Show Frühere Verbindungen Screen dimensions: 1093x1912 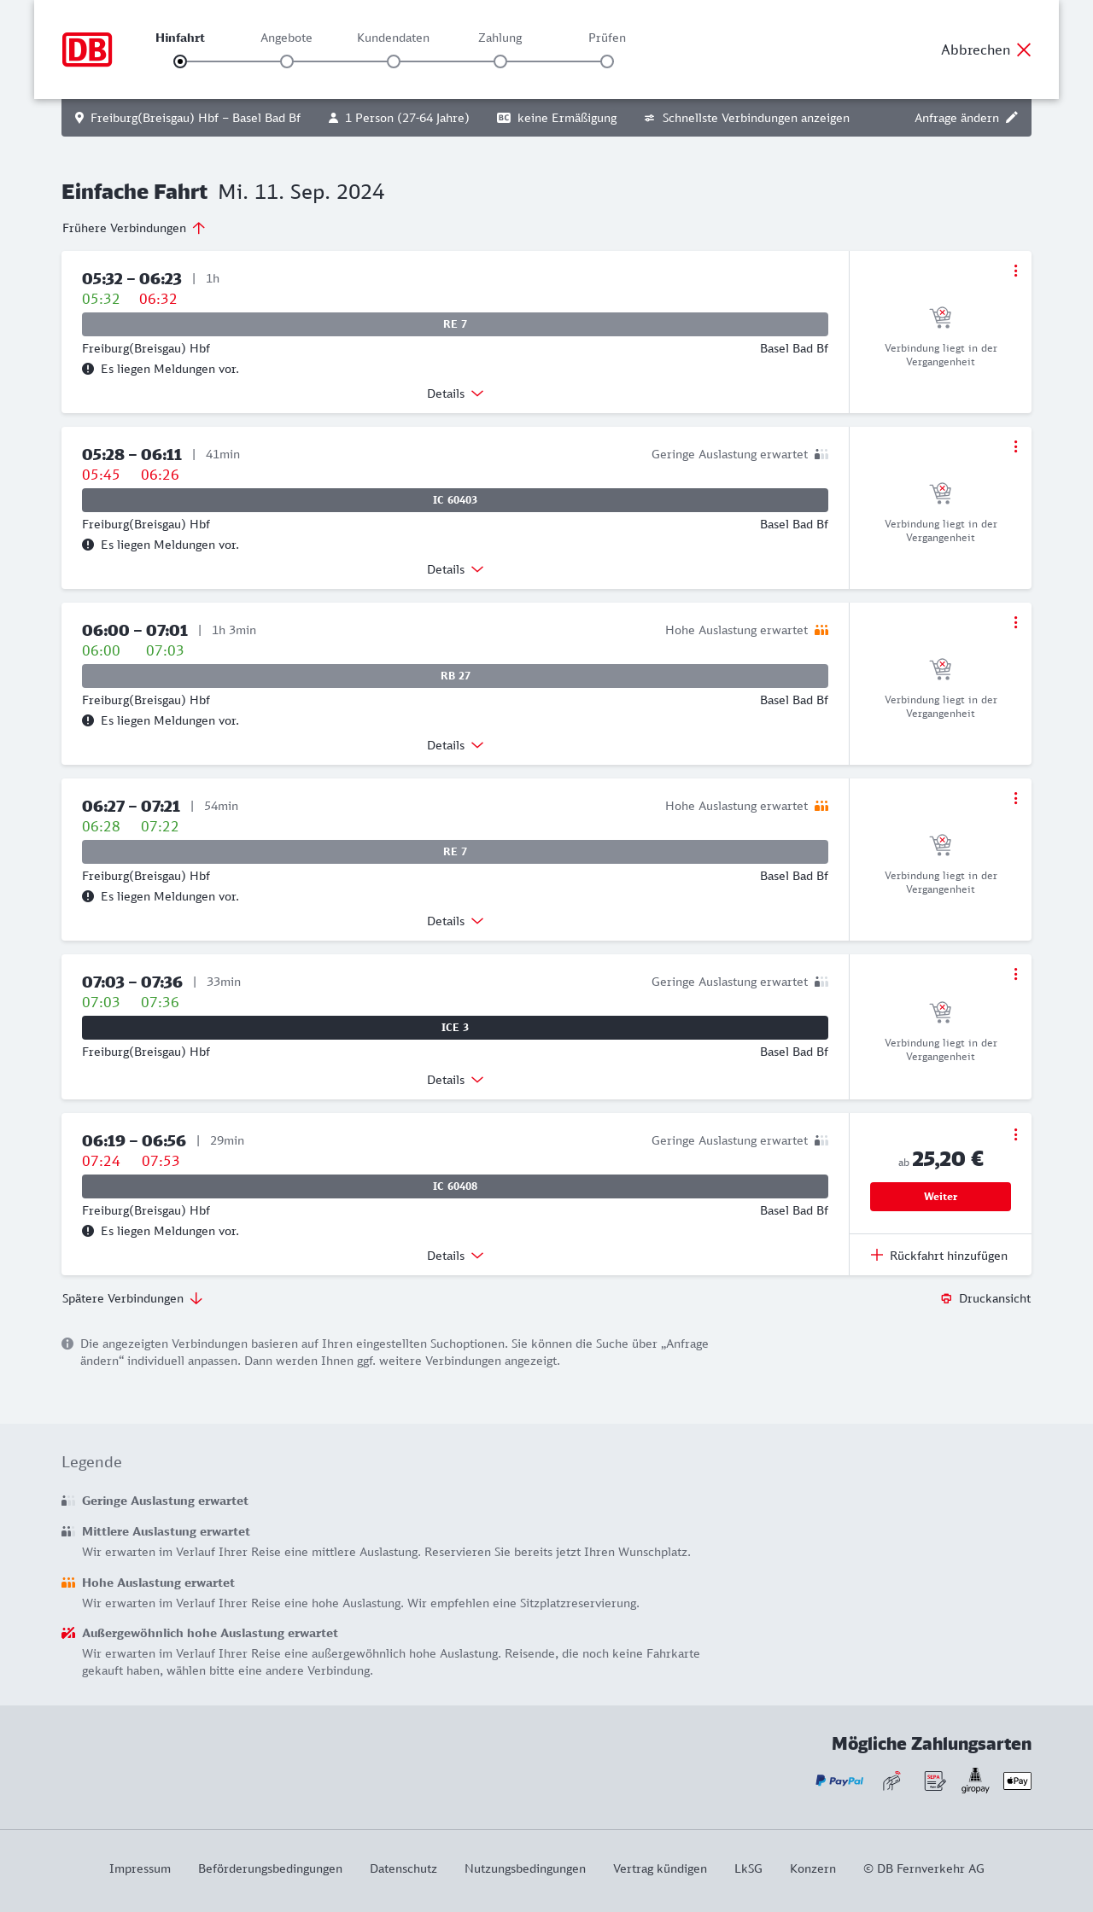pos(134,228)
